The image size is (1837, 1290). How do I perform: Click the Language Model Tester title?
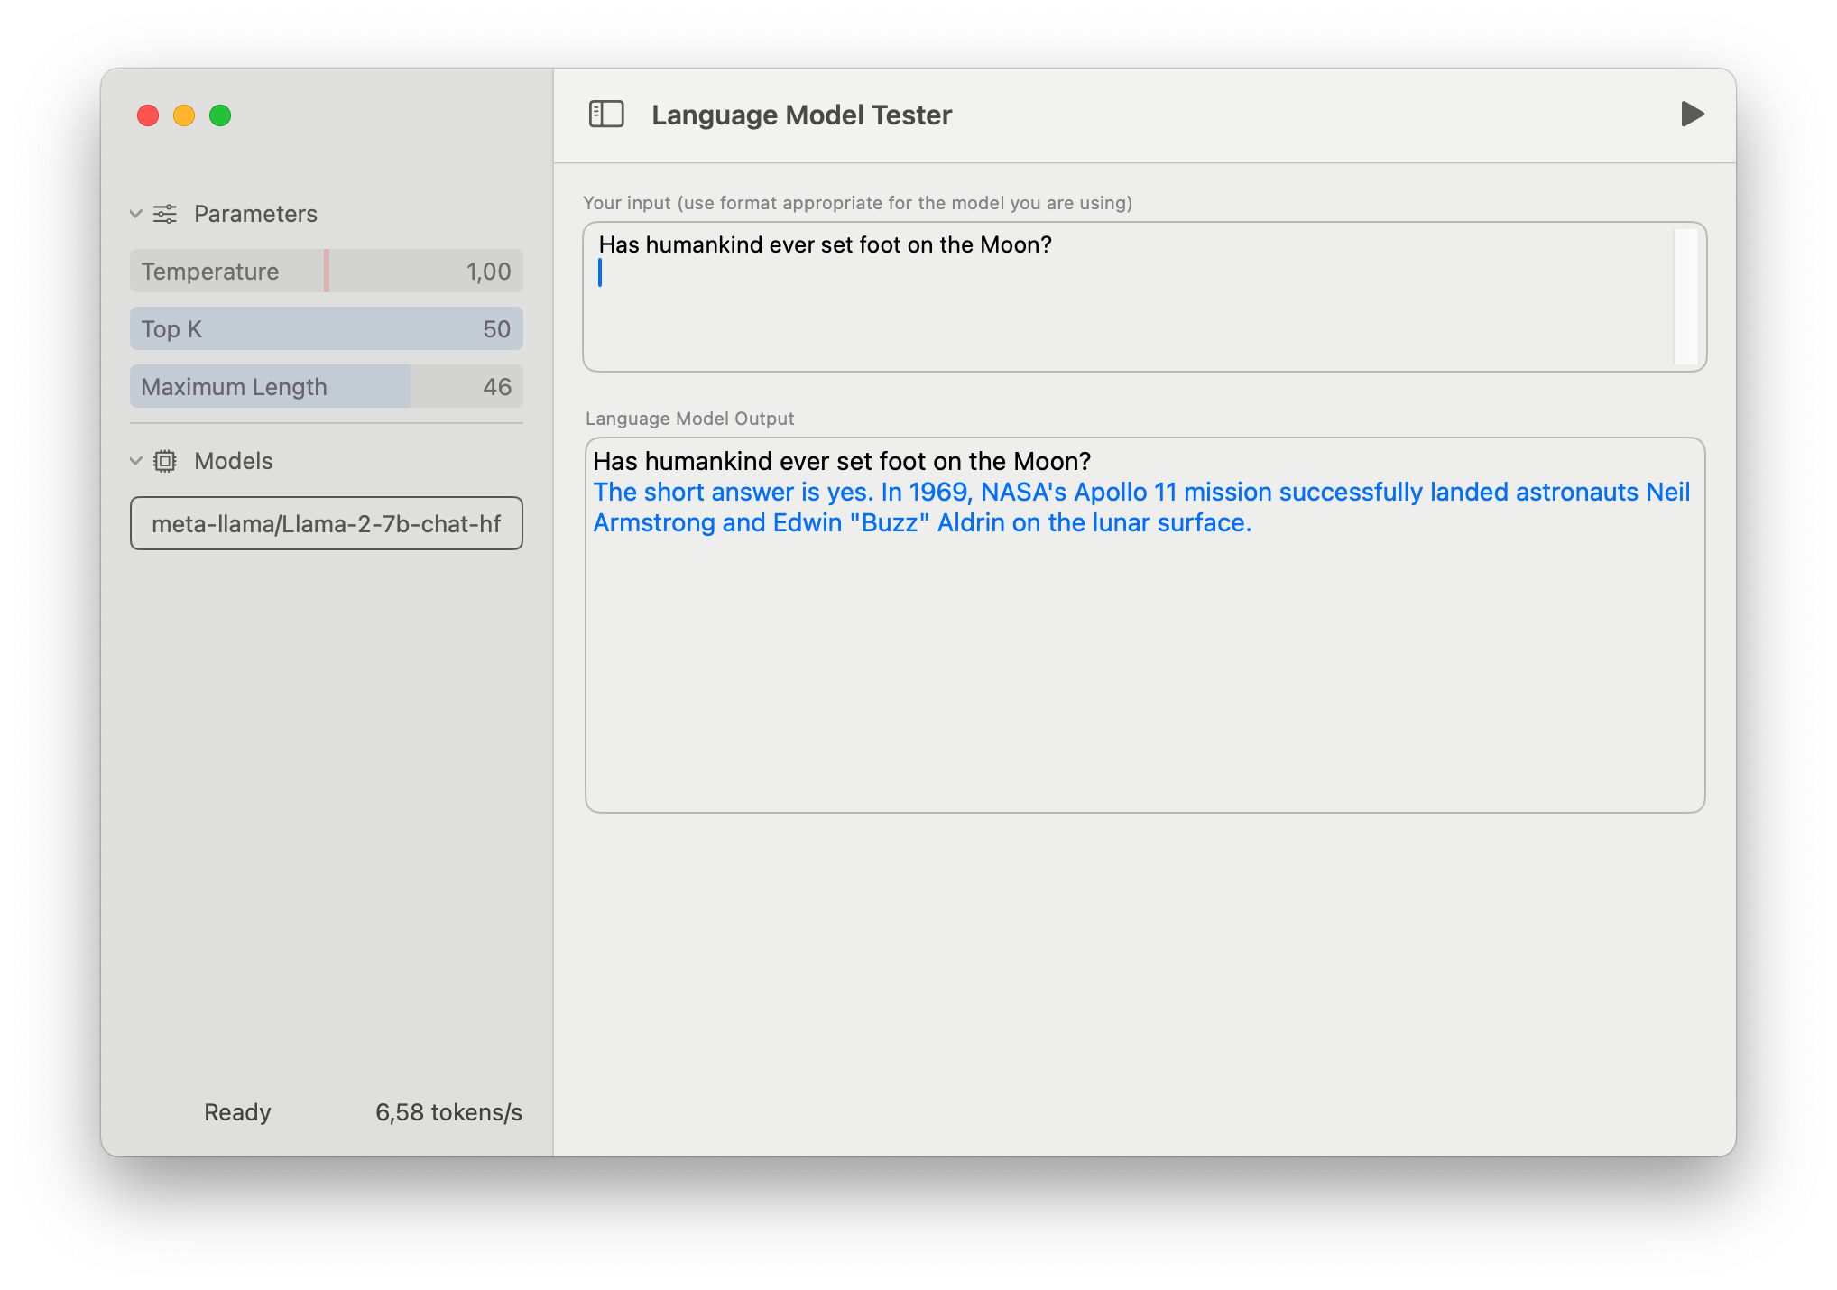801,115
